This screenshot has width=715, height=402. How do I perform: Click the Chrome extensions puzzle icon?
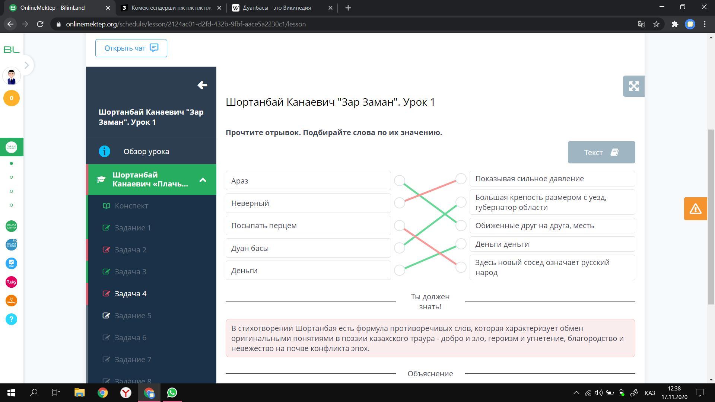(675, 24)
